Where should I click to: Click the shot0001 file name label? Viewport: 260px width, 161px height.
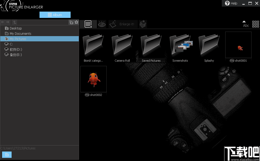click(x=241, y=61)
